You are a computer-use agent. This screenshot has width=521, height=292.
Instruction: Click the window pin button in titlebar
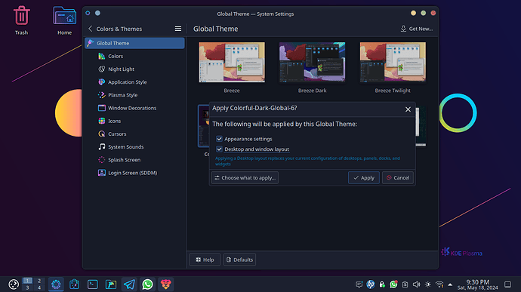click(97, 13)
